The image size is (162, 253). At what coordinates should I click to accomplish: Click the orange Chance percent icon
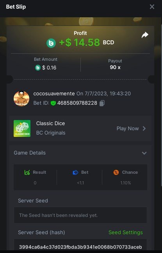(116, 173)
